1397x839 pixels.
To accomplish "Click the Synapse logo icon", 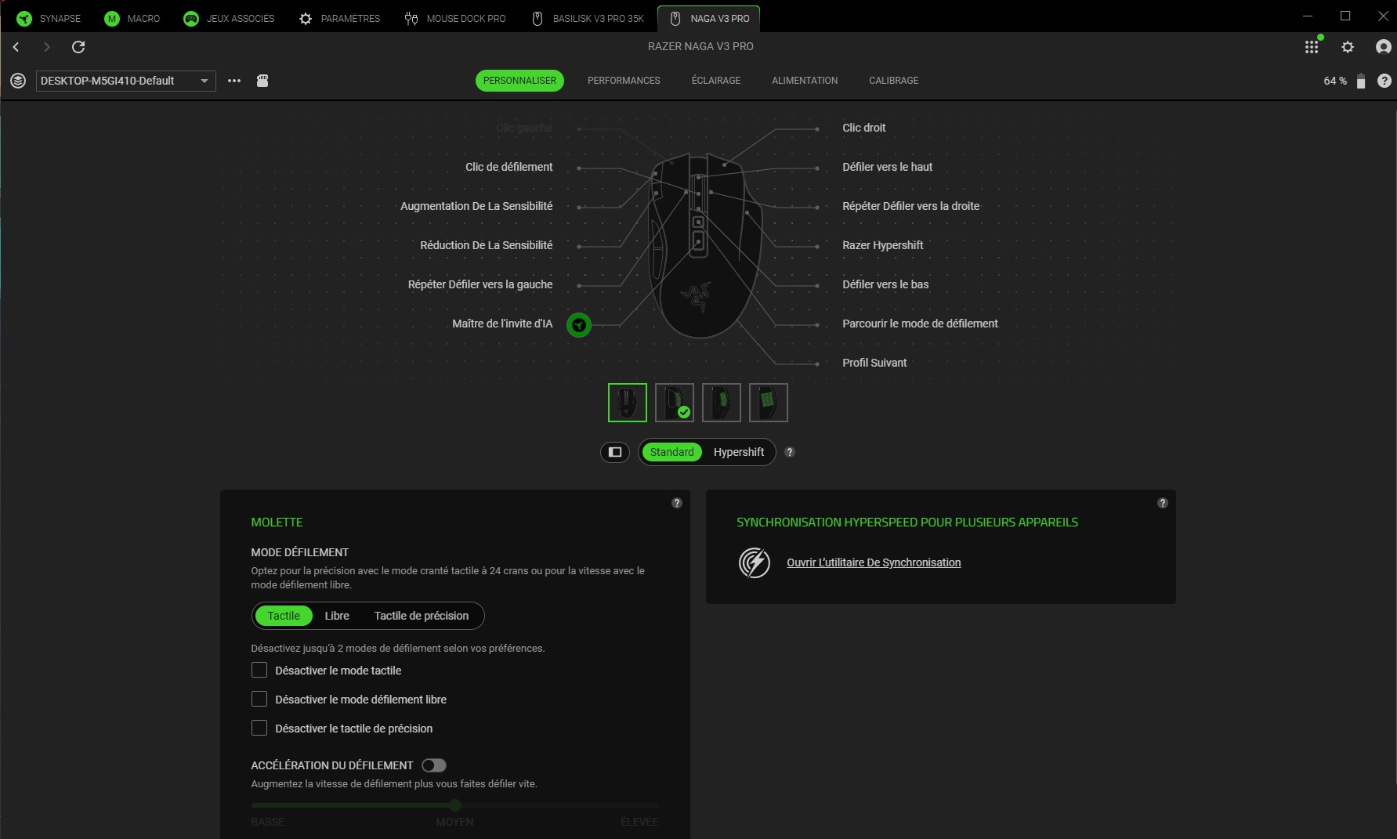I will (x=24, y=18).
